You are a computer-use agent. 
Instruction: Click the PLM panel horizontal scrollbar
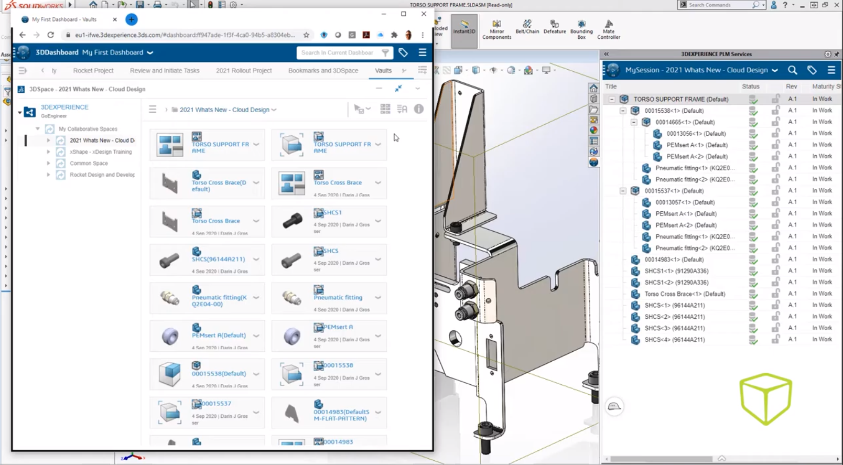[x=661, y=459]
